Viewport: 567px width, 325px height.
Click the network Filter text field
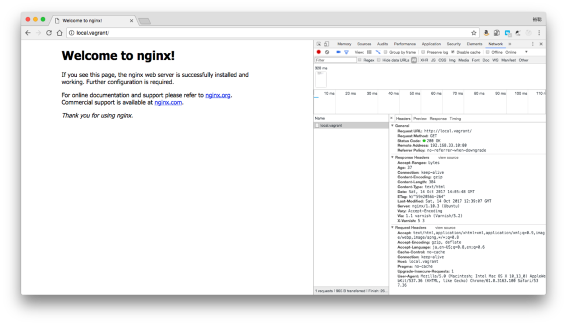coord(336,60)
